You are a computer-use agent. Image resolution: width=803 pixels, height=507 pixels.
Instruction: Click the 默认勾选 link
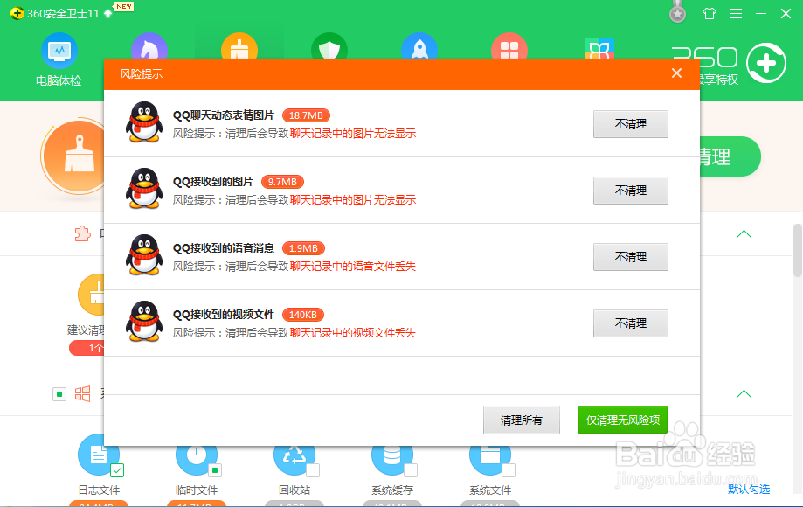click(x=749, y=489)
